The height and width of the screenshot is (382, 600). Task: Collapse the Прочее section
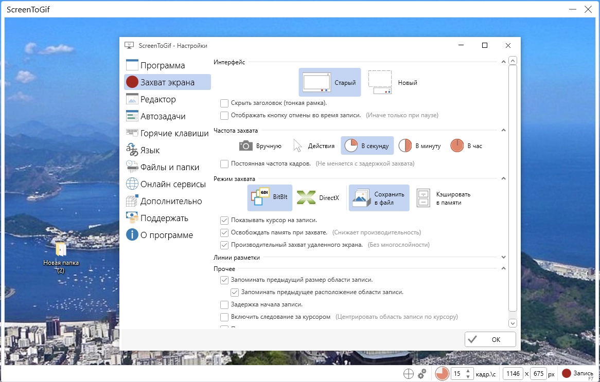pos(504,268)
